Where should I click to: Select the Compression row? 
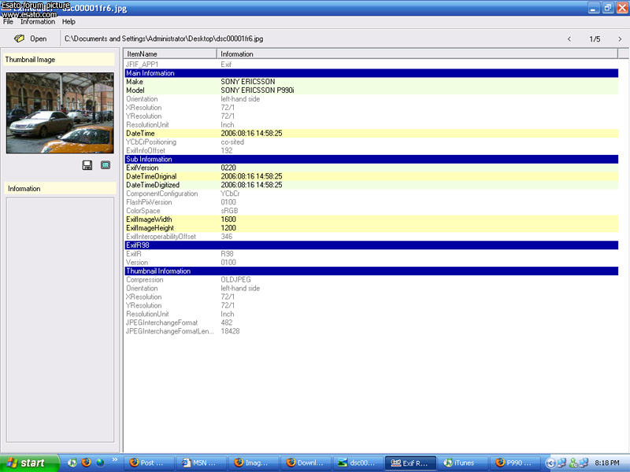371,279
